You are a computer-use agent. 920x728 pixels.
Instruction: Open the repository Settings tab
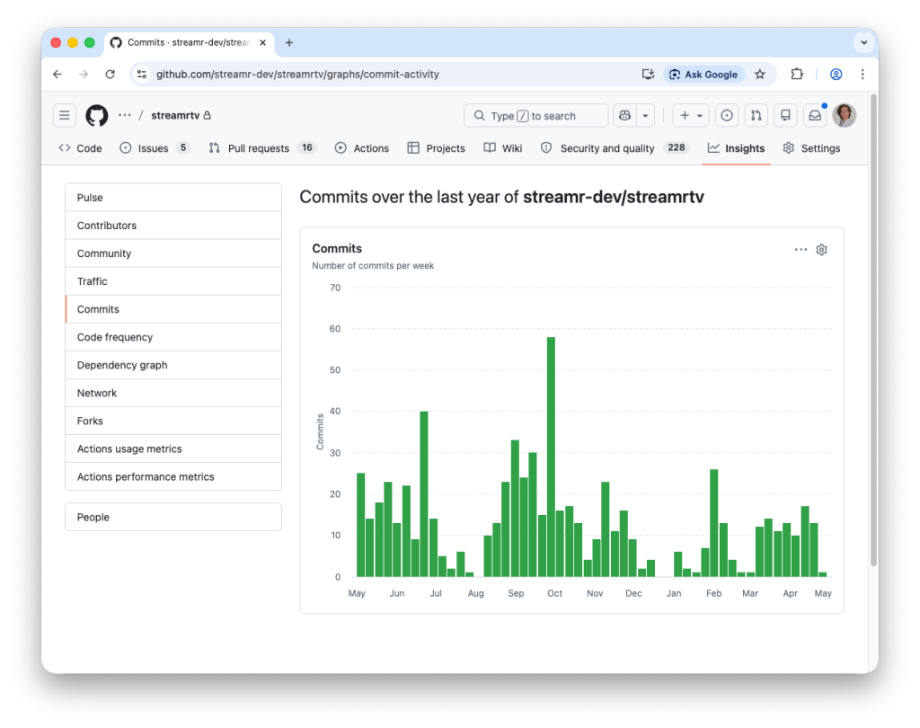tap(811, 148)
